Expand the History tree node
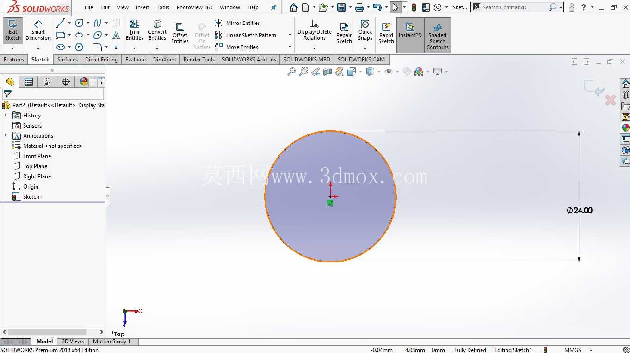This screenshot has width=630, height=353. pos(6,115)
